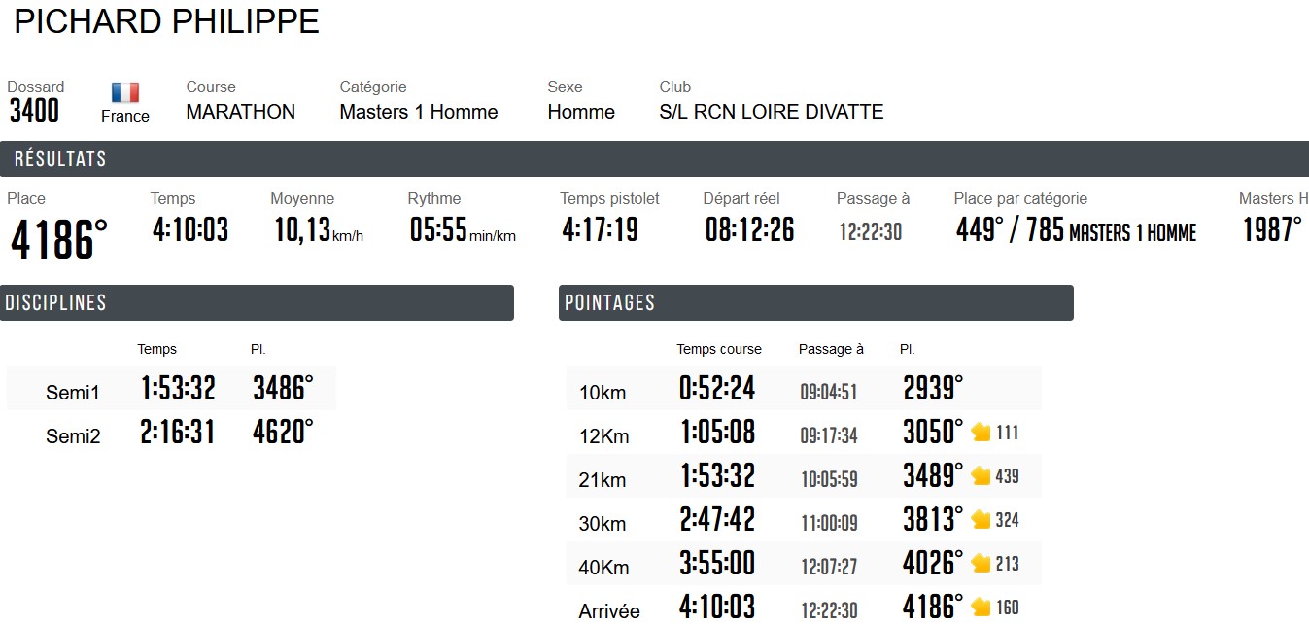Click the MARATHON course name
1309x625 pixels.
point(240,112)
